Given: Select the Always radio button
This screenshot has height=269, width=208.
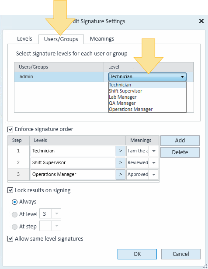Looking at the screenshot, I should pyautogui.click(x=14, y=202).
